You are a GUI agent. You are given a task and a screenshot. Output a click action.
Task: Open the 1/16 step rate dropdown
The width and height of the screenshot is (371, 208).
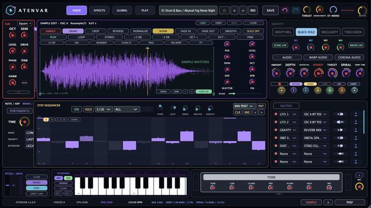[104, 109]
